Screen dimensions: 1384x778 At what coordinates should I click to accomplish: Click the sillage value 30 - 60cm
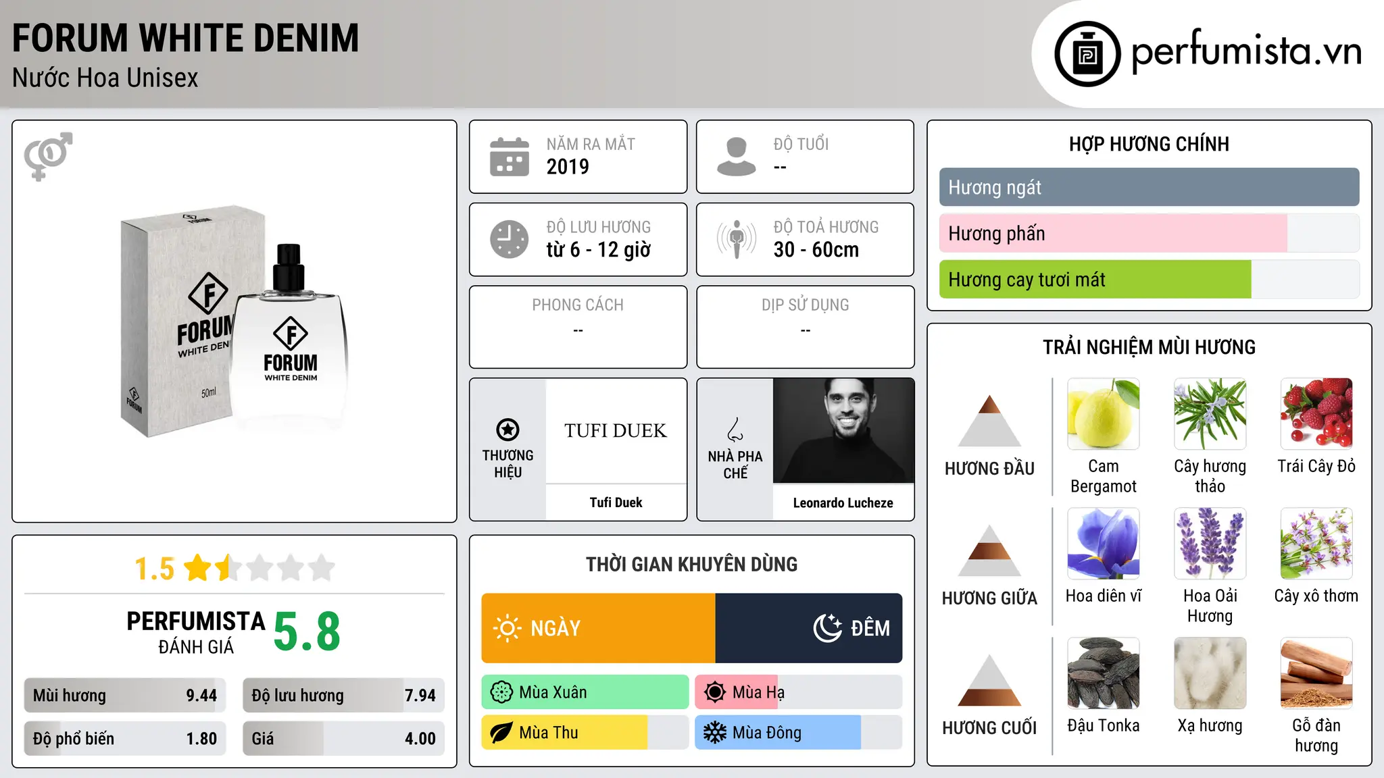pyautogui.click(x=816, y=250)
